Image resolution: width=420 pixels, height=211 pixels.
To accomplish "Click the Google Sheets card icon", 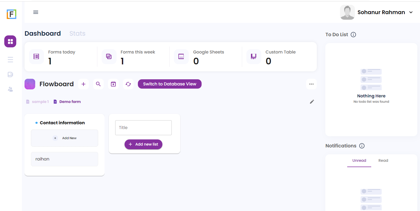I will pos(181,56).
